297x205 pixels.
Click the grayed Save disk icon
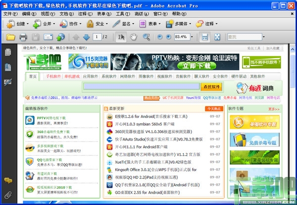(x=36, y=37)
